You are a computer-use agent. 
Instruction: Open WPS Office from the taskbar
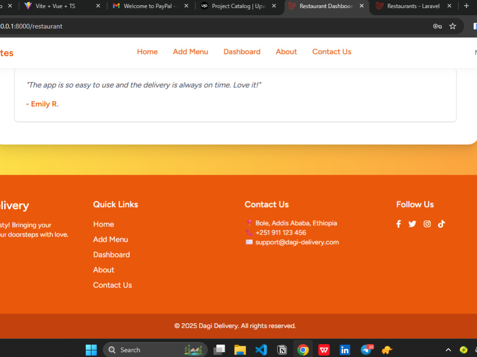(x=324, y=350)
